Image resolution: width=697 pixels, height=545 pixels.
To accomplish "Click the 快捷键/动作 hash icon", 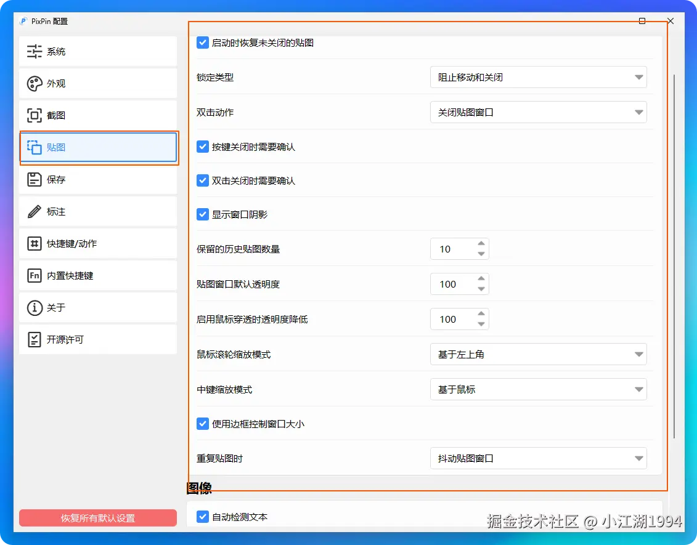I will click(x=35, y=243).
